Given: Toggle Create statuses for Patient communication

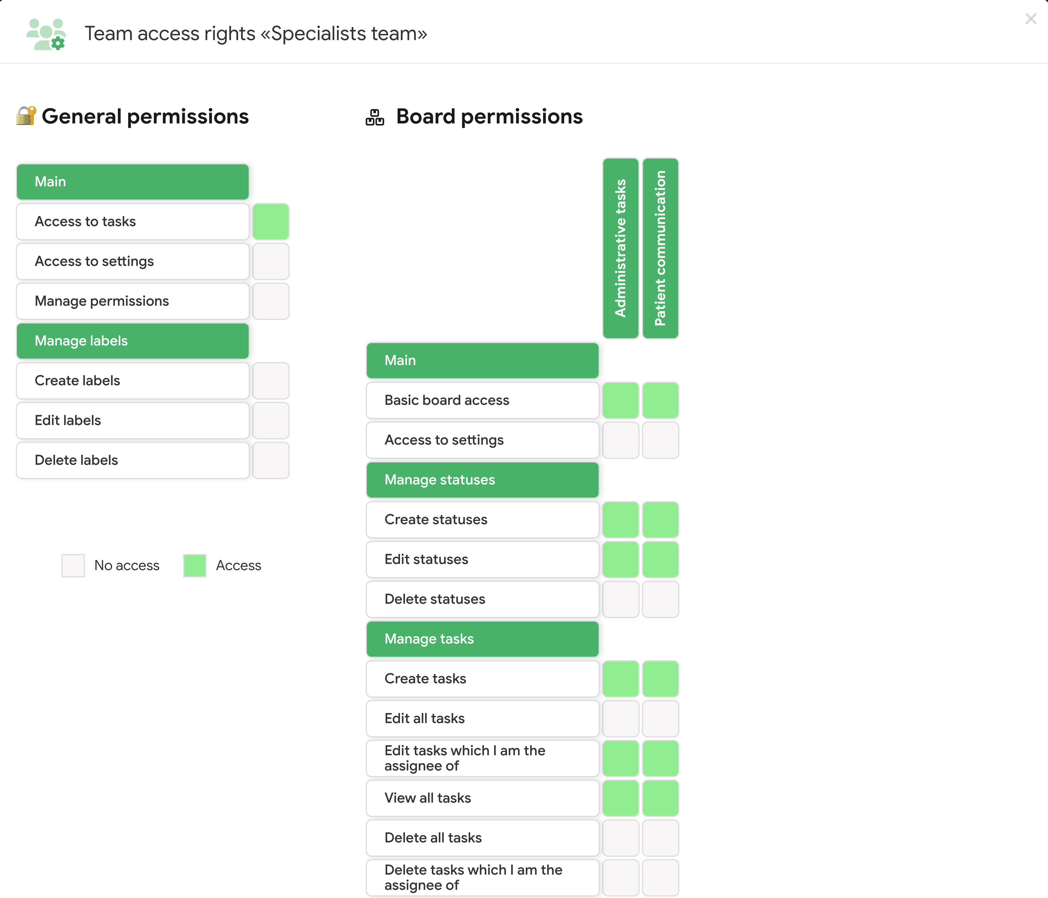Looking at the screenshot, I should (x=660, y=520).
